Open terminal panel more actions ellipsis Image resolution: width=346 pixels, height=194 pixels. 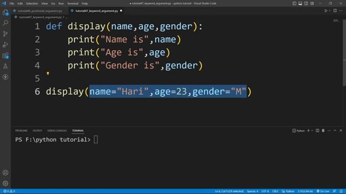329,130
